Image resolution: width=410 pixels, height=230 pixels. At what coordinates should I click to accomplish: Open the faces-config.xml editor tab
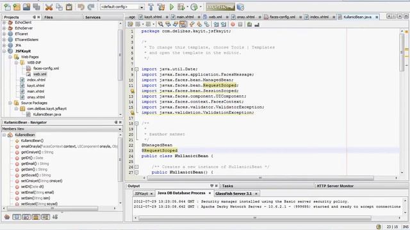[283, 17]
